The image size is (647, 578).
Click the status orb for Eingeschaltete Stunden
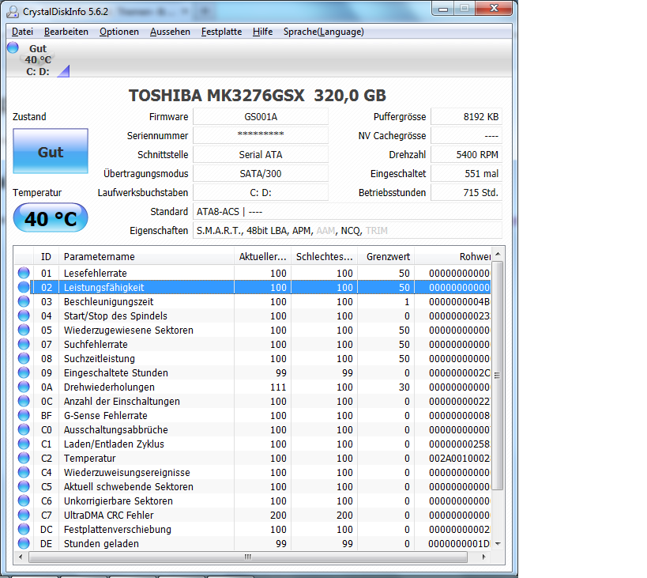point(24,372)
